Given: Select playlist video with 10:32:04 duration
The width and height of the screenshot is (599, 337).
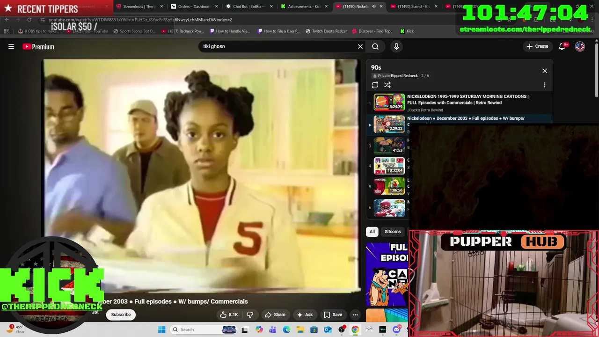Looking at the screenshot, I should tap(389, 166).
